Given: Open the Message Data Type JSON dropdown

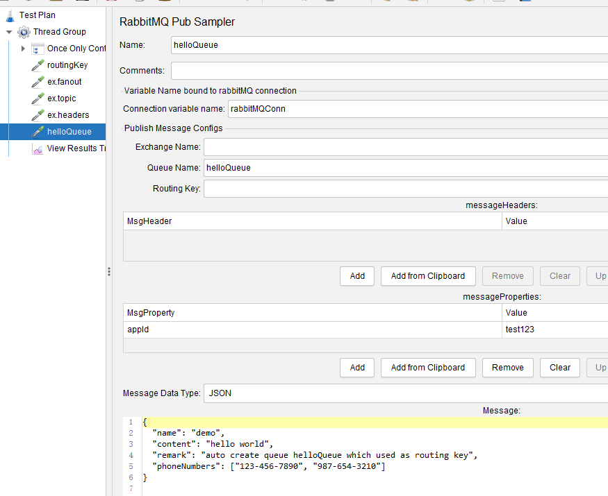Looking at the screenshot, I should 406,393.
